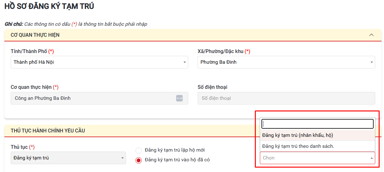Screen dimensions: 384x172
Task: Click the HỒ SƠ ĐĂNG KÝ TẠM TRÚ page title
Action: click(49, 6)
